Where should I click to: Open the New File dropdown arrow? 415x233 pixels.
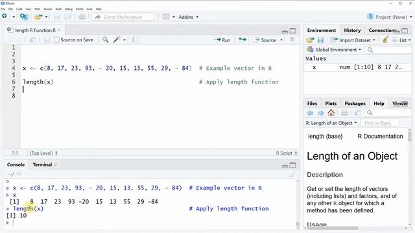pos(14,17)
